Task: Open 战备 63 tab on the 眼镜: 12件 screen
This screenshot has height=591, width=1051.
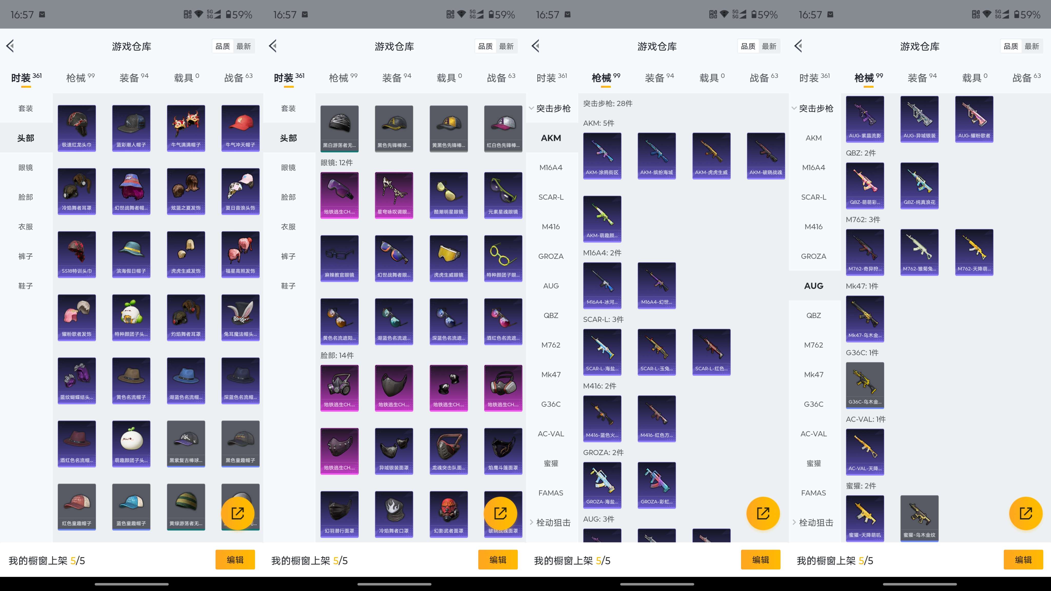Action: tap(501, 77)
